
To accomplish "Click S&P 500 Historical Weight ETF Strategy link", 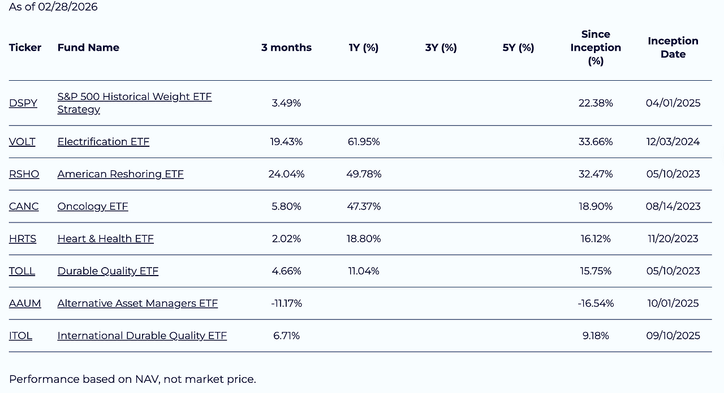I will [x=134, y=97].
